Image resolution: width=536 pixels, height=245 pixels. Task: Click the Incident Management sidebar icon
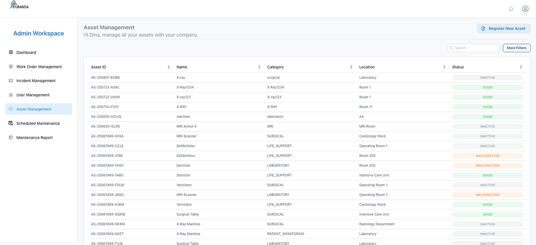coord(11,81)
